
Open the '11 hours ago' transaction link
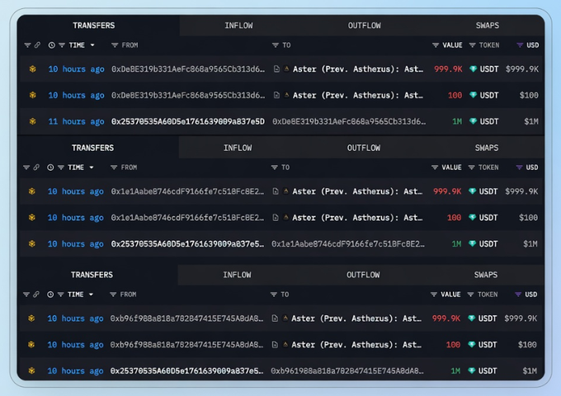76,121
